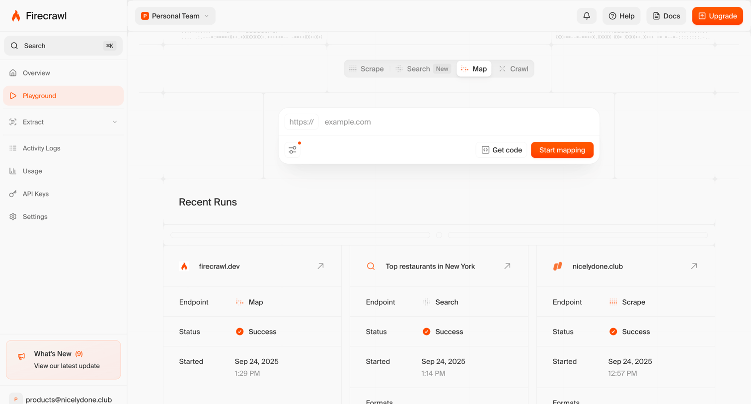Select the Map tab

[474, 69]
